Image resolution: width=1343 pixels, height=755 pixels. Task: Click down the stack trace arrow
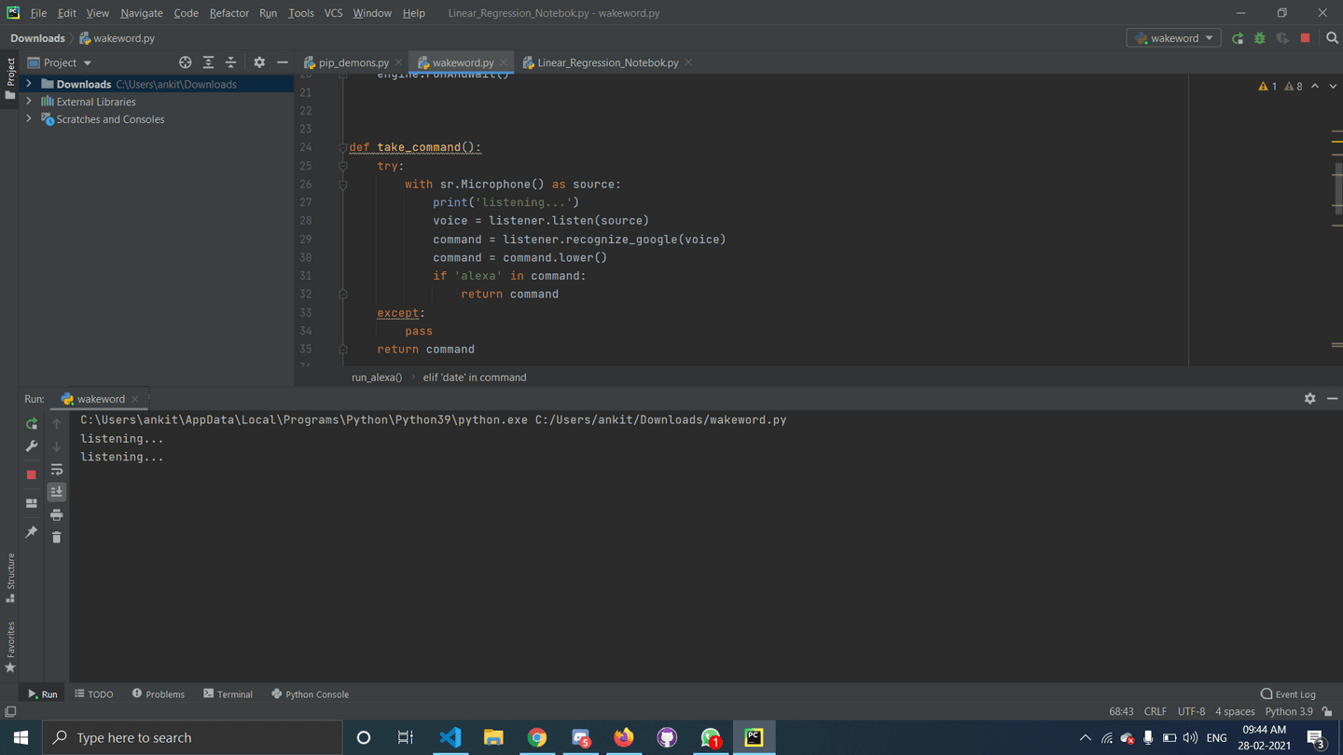57,446
